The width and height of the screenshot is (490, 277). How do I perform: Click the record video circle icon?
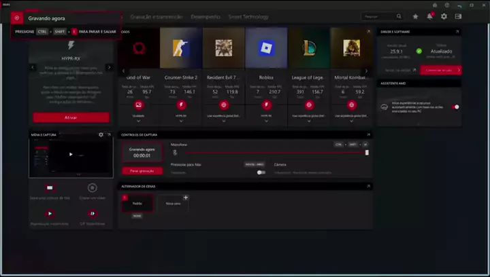coord(92,188)
